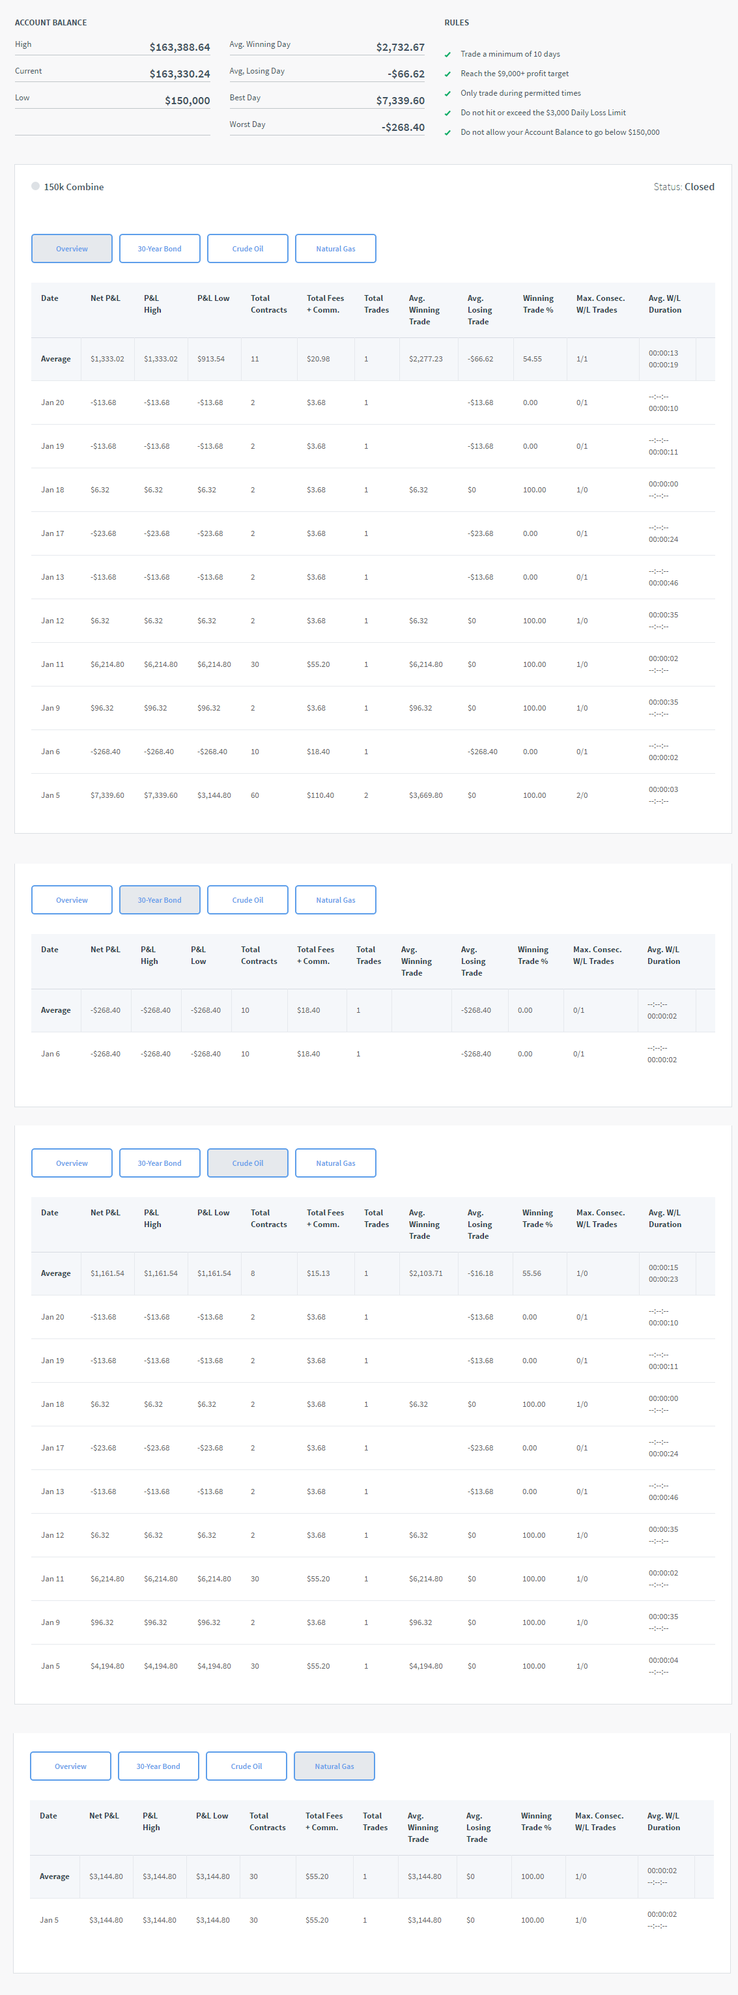Select Natural Gas tab under the 150k Combine heading
Screen dimensions: 738x1995
coord(335,249)
